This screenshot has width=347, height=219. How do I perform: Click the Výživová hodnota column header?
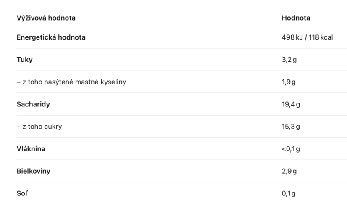click(x=46, y=18)
